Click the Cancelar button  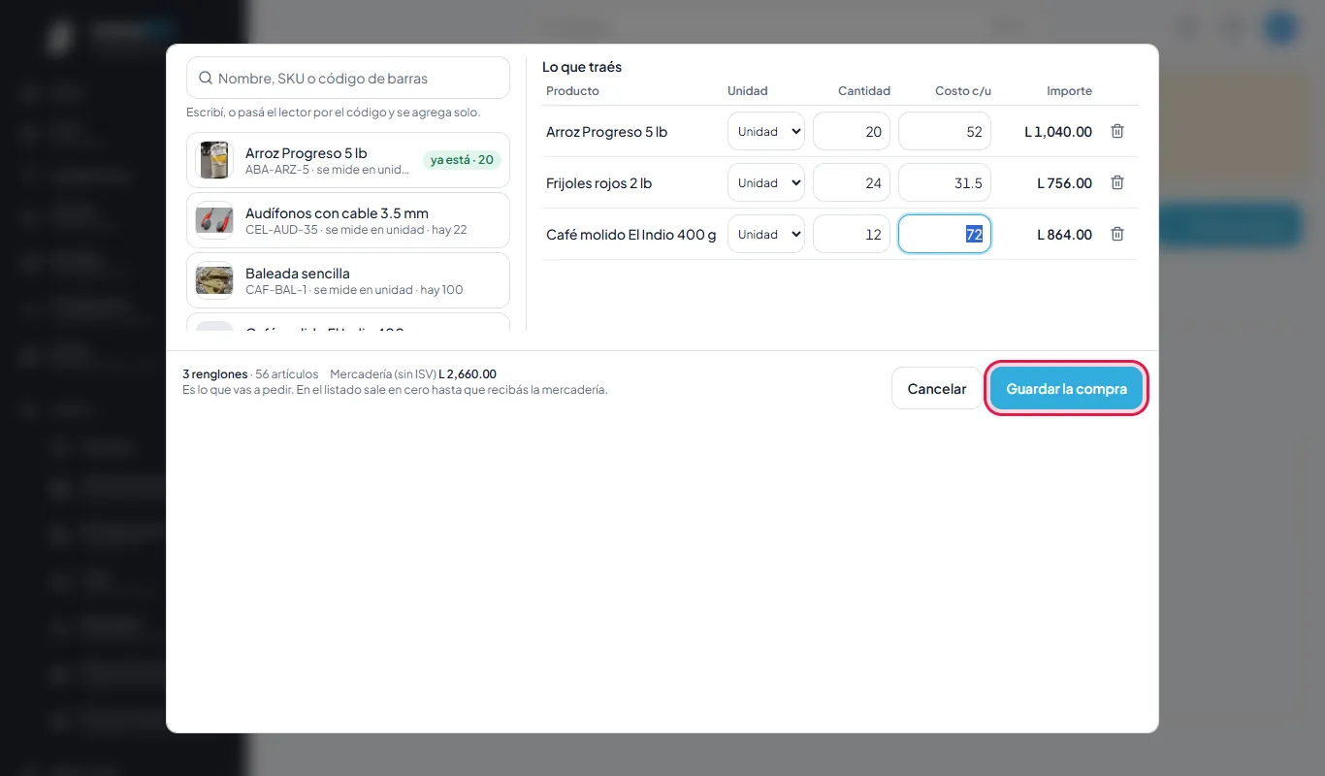point(937,388)
